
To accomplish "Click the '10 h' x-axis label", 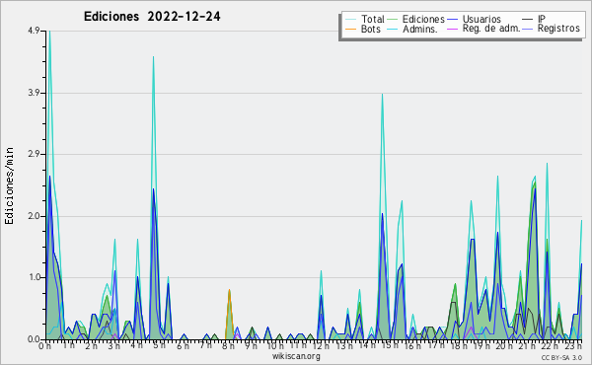I will pyautogui.click(x=275, y=345).
